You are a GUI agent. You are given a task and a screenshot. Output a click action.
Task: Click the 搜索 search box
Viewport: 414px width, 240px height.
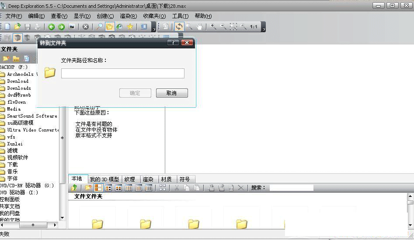[x=292, y=188]
